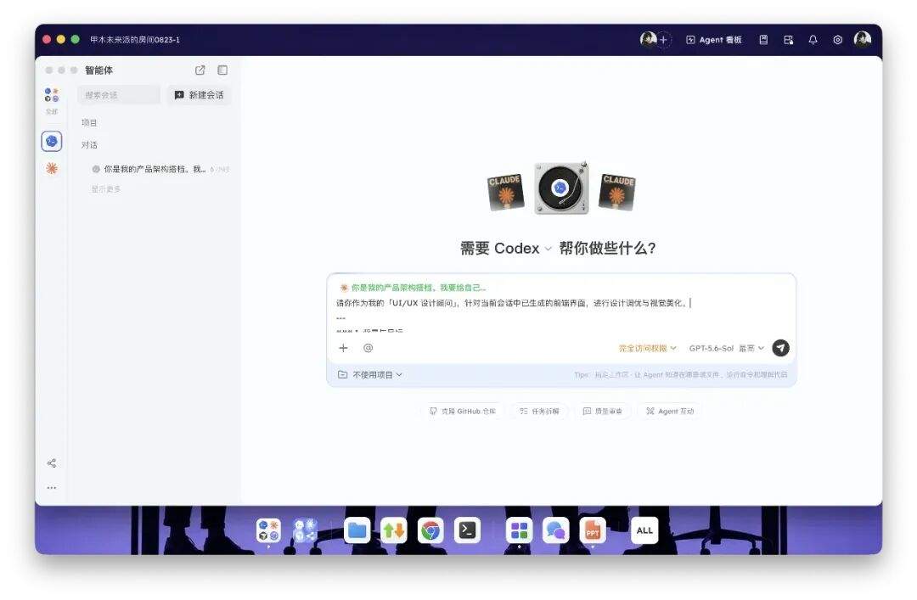This screenshot has height=600, width=917.
Task: Open the Codex agent selector dropdown
Action: (523, 249)
